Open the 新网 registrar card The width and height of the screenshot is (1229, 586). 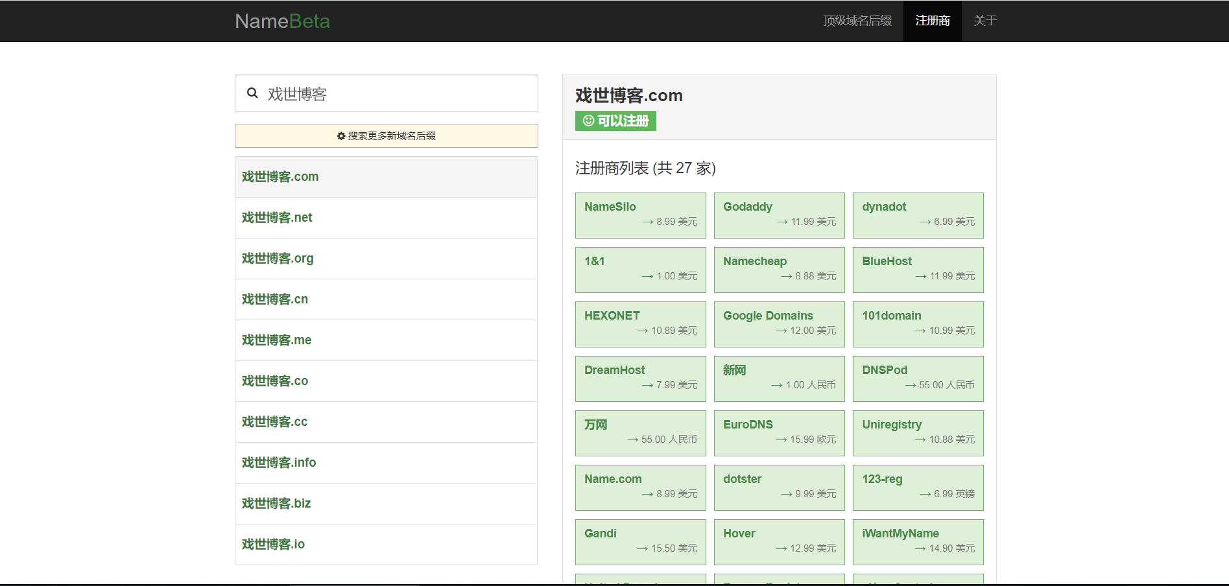(780, 379)
